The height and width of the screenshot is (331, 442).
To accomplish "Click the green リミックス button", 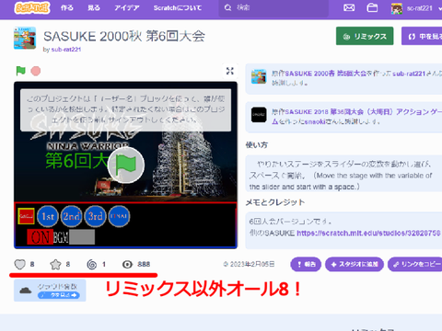I will [365, 36].
